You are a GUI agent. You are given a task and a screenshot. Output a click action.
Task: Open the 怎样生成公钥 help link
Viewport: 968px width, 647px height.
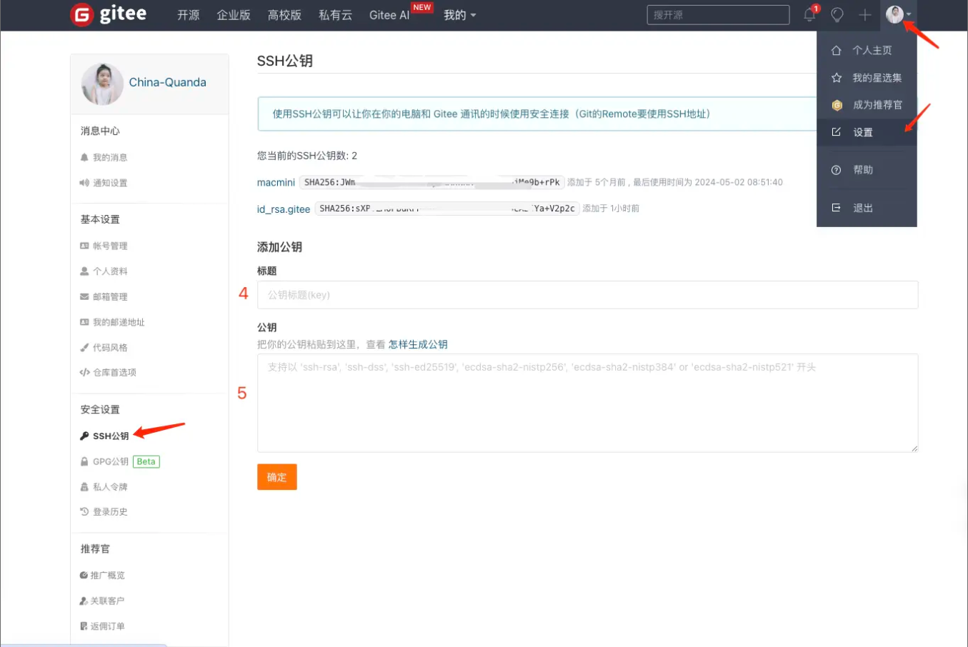click(417, 343)
